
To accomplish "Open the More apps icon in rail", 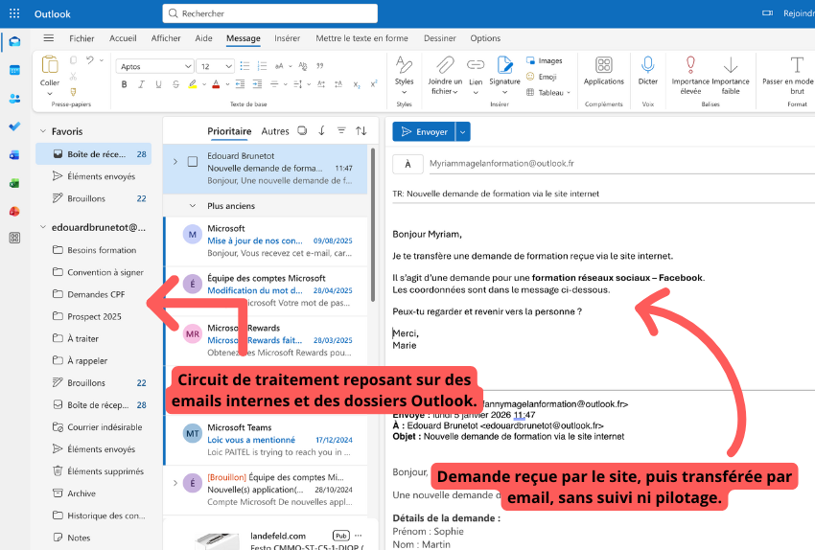I will point(14,238).
